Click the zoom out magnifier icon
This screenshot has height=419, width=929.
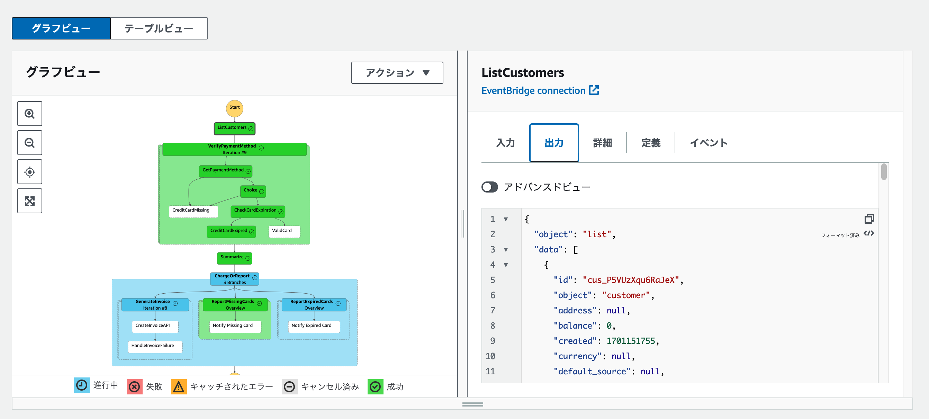click(29, 143)
